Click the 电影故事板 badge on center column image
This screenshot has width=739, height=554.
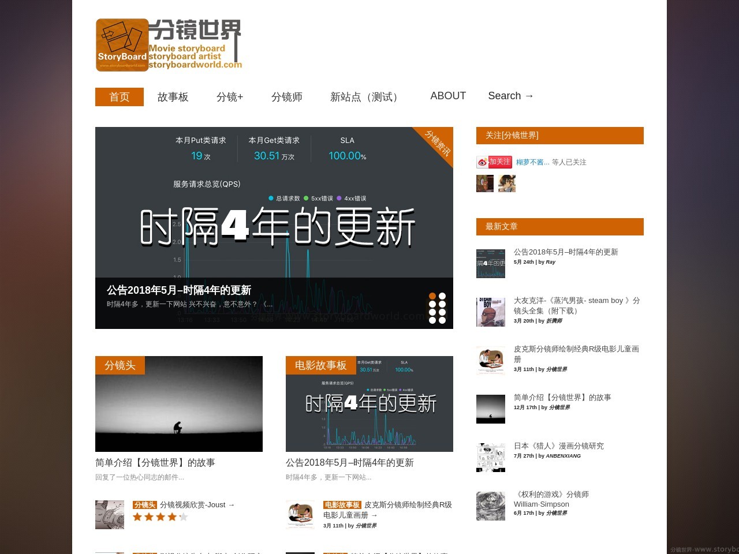coord(320,365)
